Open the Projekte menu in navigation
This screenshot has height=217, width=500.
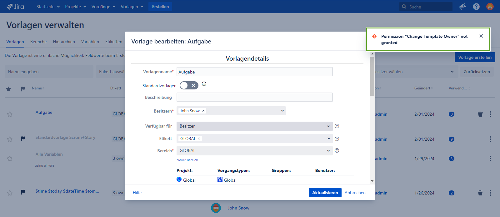75,7
